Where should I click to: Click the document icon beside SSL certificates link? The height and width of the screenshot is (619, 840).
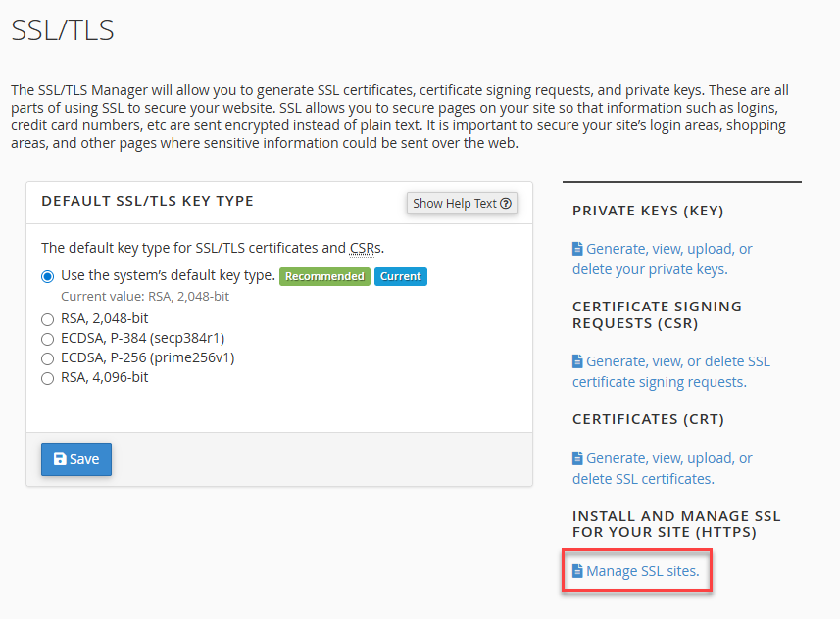click(576, 457)
